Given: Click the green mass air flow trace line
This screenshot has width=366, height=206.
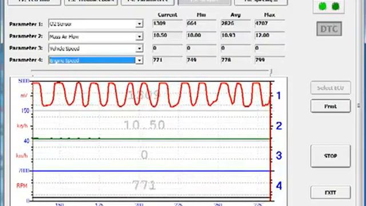Looking at the screenshot, I should click(151, 139).
